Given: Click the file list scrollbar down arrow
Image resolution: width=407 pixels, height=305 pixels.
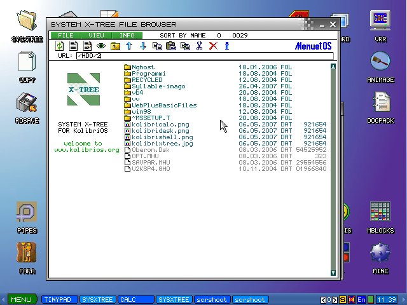Looking at the screenshot, I should coord(333,273).
